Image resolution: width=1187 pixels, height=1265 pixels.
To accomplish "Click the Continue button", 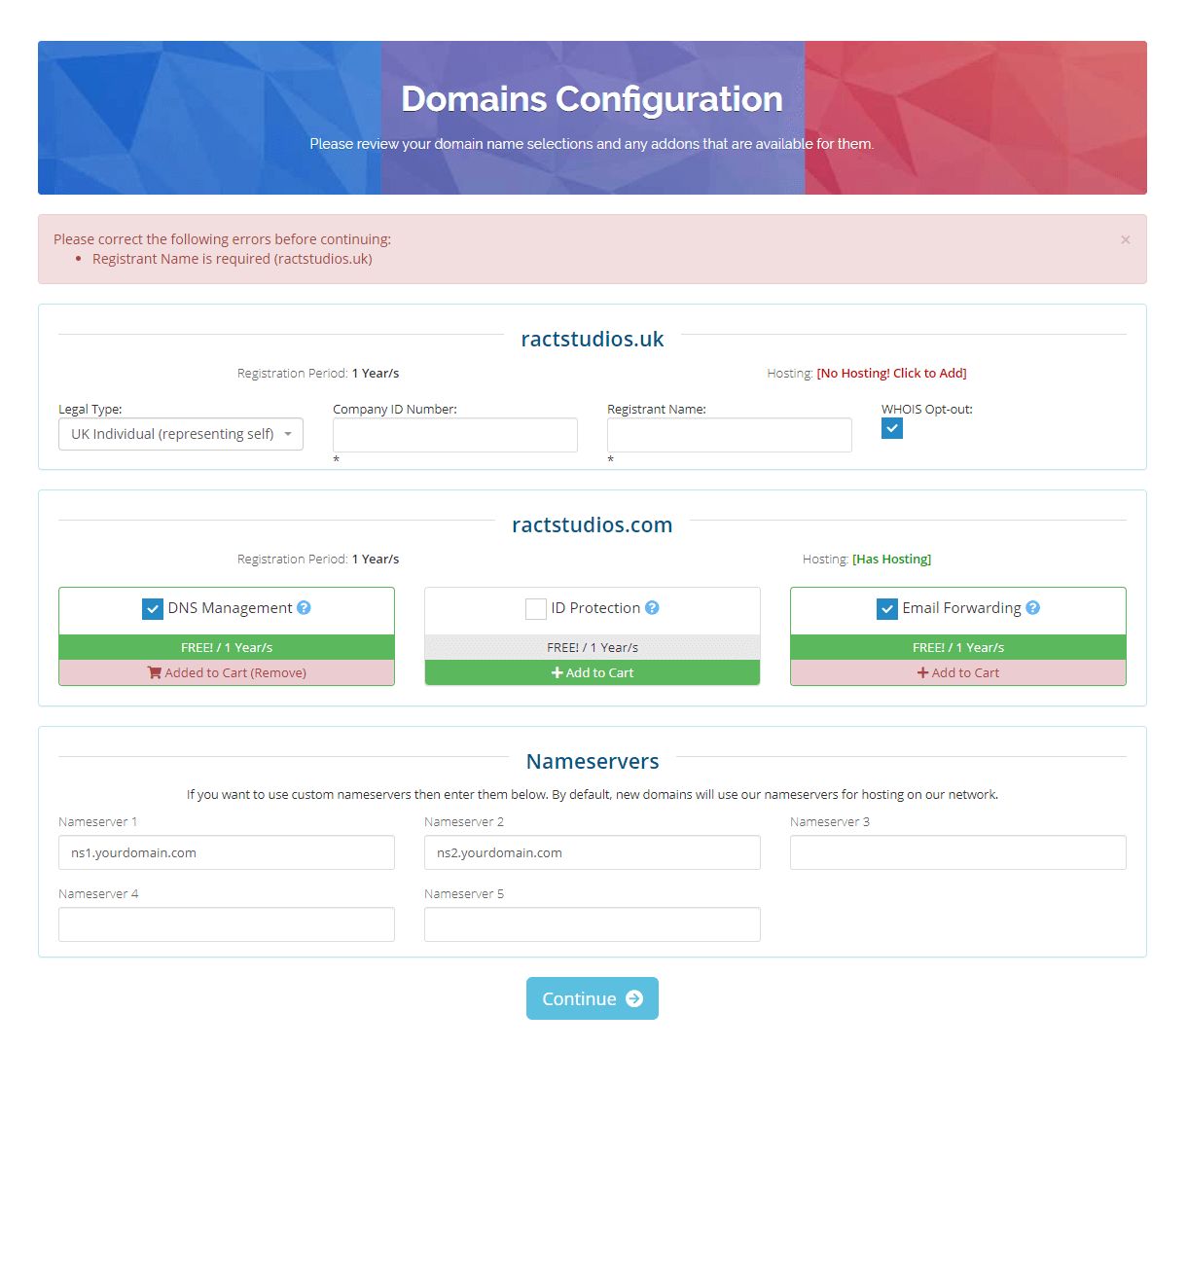I will [593, 998].
